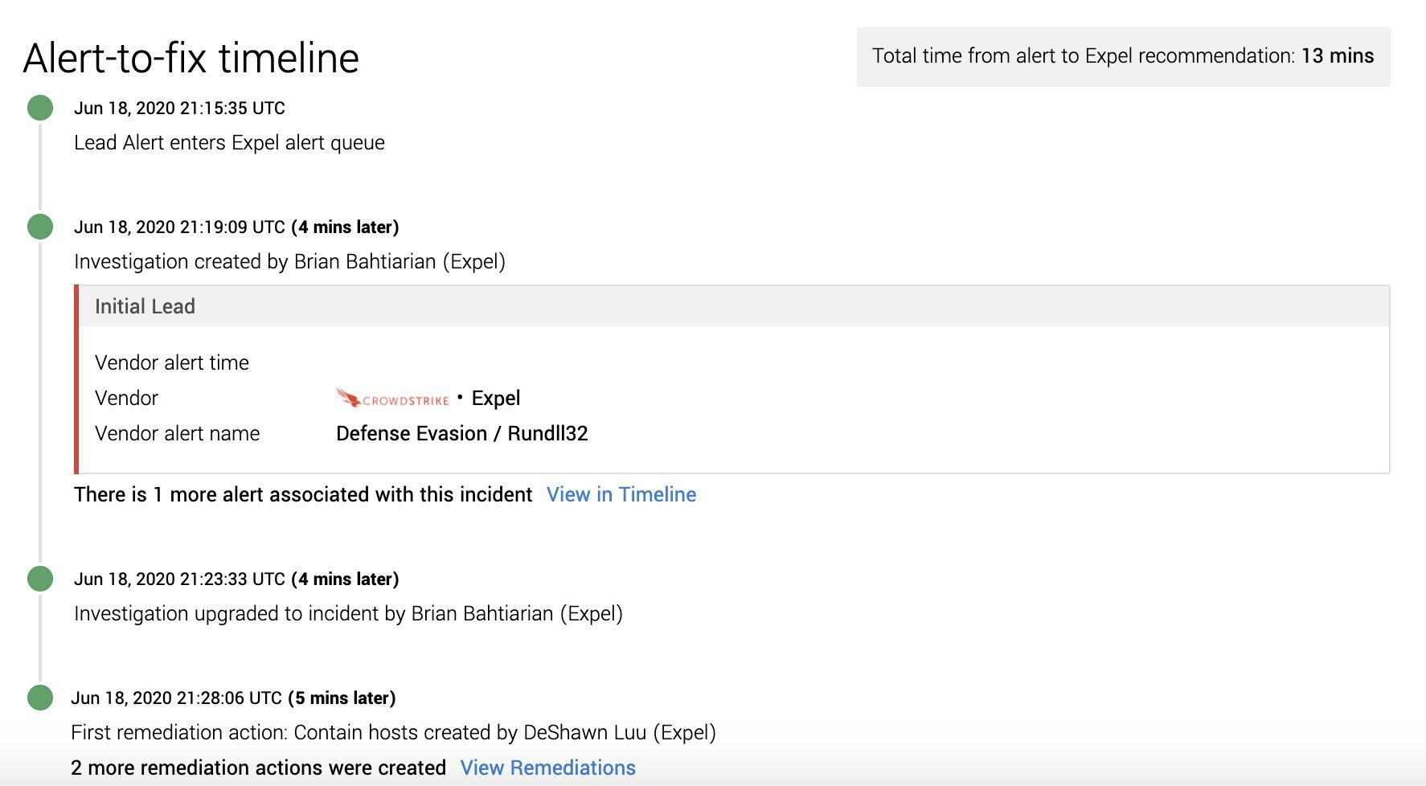Click the total time 13 mins summary box
1426x786 pixels.
[1123, 56]
